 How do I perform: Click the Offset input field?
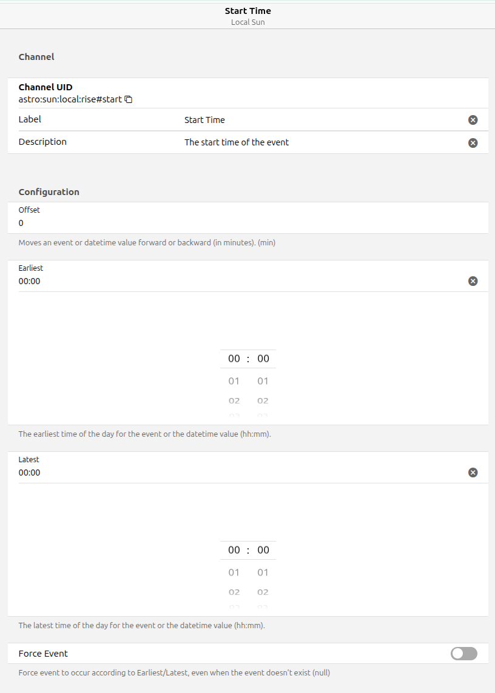[243, 223]
